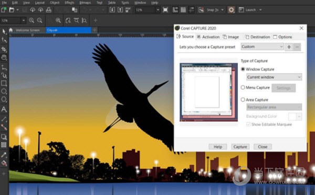The height and width of the screenshot is (195, 315).
Task: Click the cloud upload icon
Action: (40, 10)
